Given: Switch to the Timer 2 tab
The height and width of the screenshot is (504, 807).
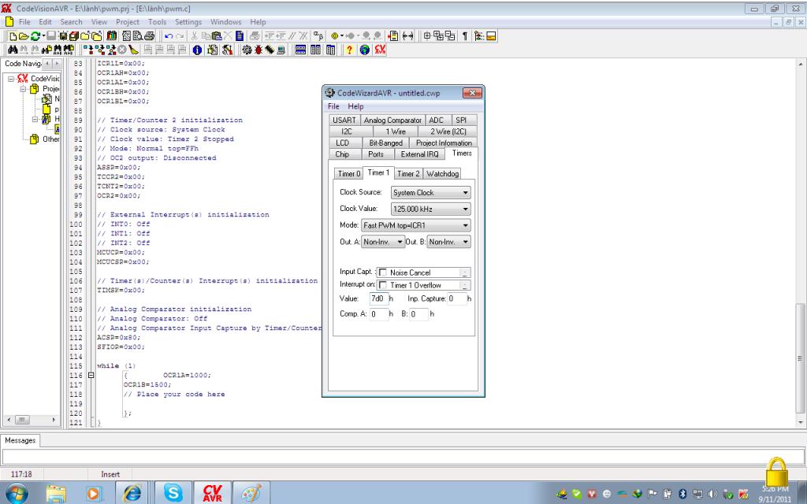Looking at the screenshot, I should [408, 173].
